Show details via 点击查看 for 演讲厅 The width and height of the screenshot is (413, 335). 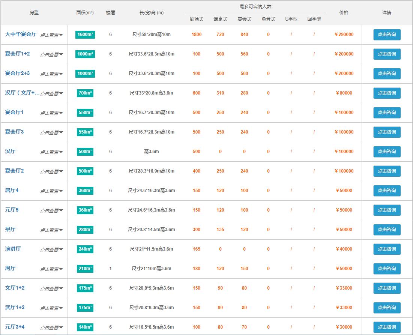pyautogui.click(x=51, y=249)
